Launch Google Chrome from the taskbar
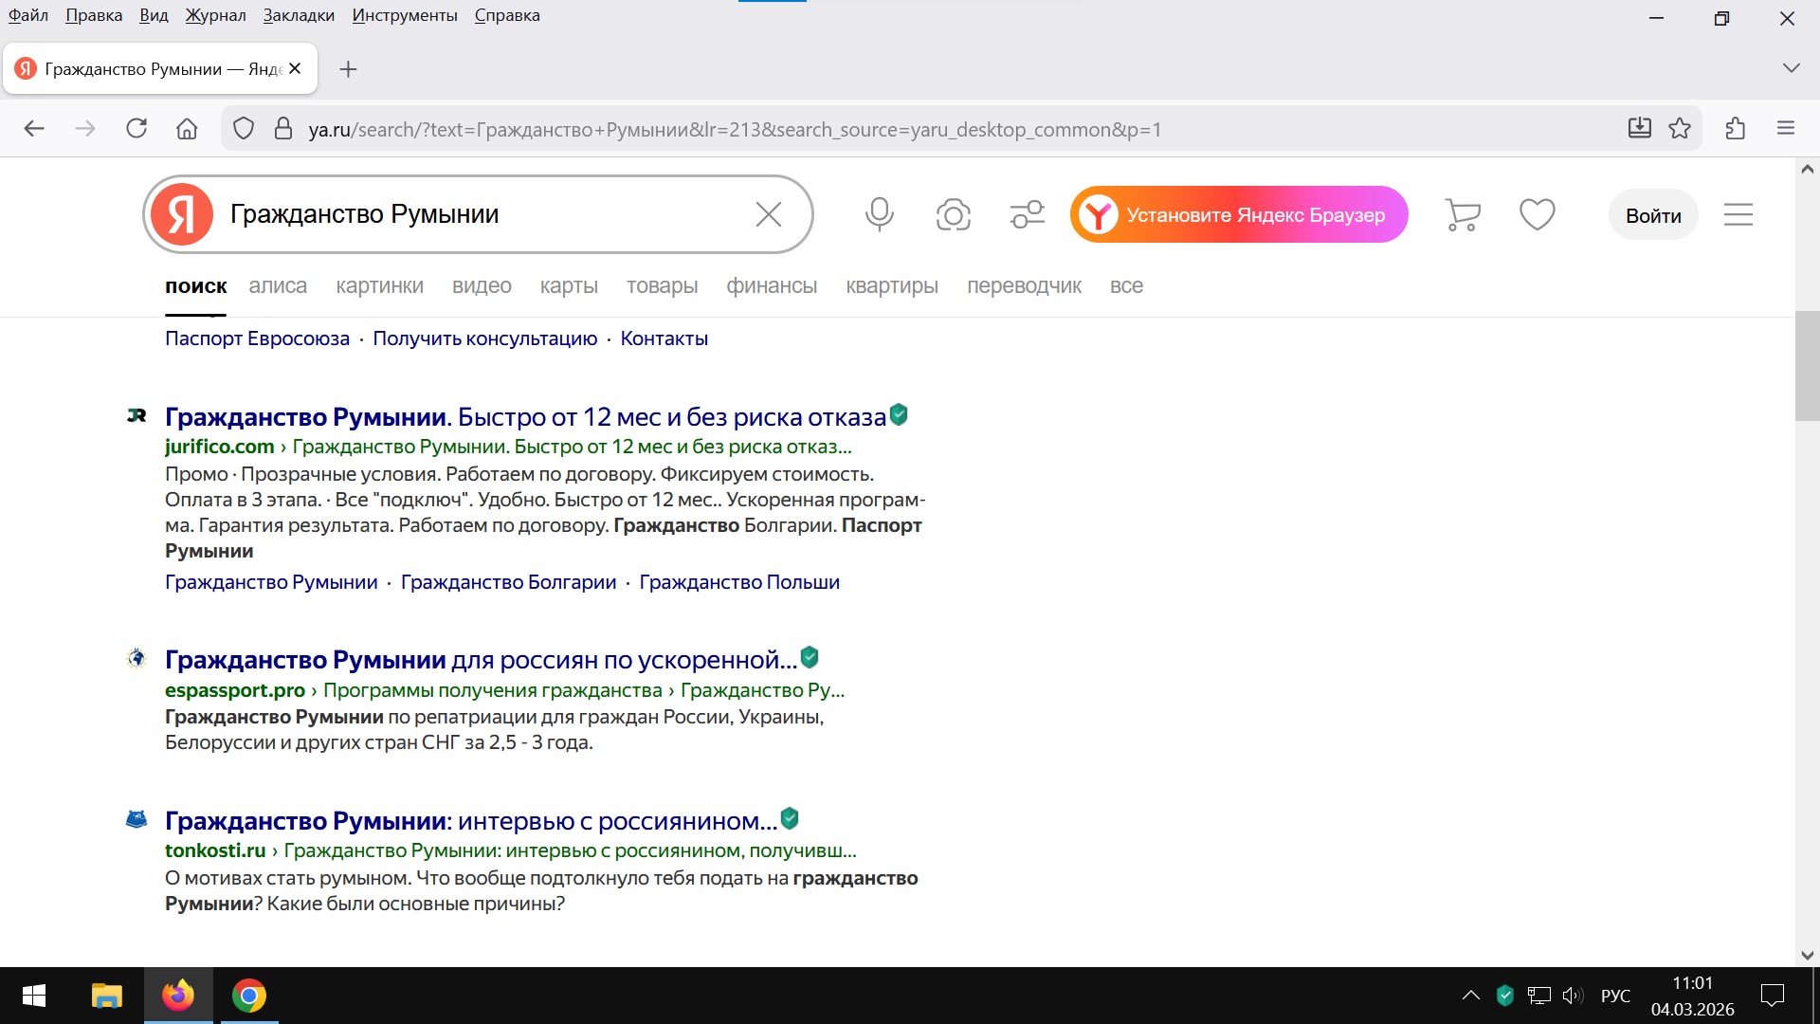1820x1024 pixels. (249, 996)
